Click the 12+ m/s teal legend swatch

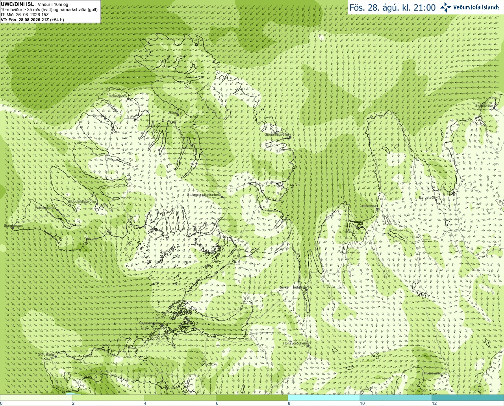point(468,398)
